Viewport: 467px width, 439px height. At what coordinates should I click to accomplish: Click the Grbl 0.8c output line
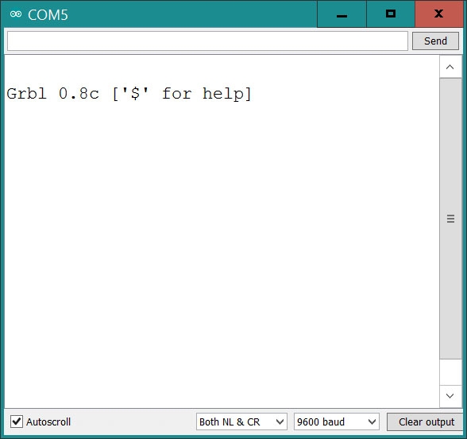(129, 94)
